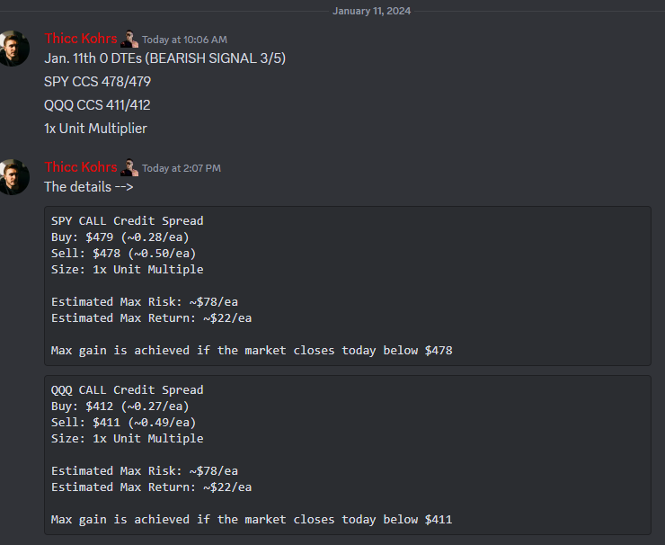Click role badge icon beside first username
The width and height of the screenshot is (665, 545).
[129, 39]
